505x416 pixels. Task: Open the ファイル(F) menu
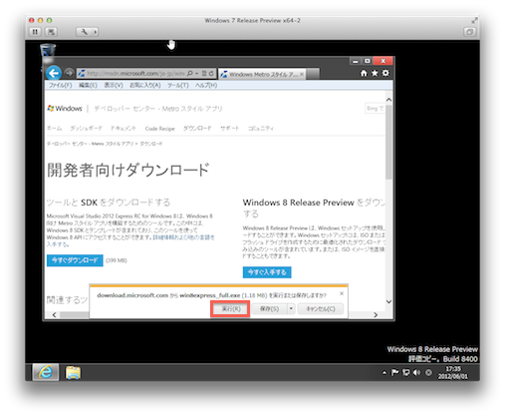(61, 85)
